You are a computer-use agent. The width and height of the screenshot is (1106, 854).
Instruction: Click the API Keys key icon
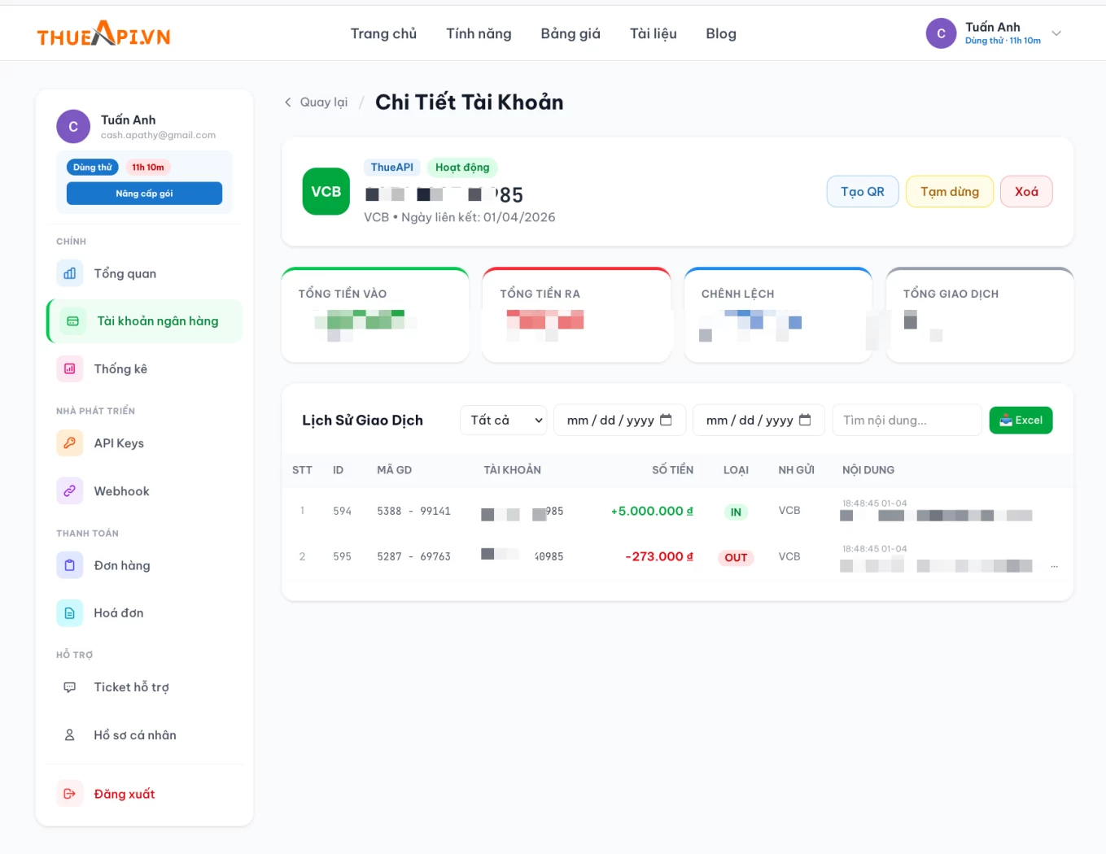tap(70, 443)
